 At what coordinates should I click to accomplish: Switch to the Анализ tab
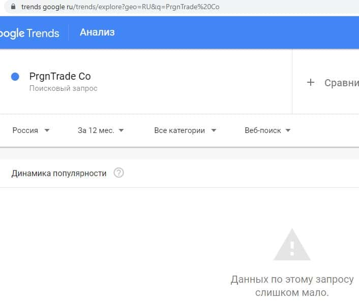97,32
